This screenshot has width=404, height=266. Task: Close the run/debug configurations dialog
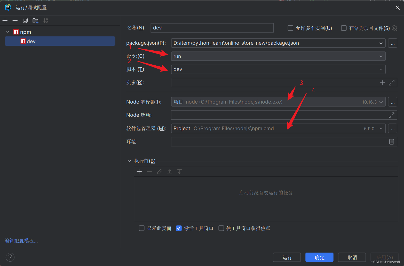(x=398, y=8)
